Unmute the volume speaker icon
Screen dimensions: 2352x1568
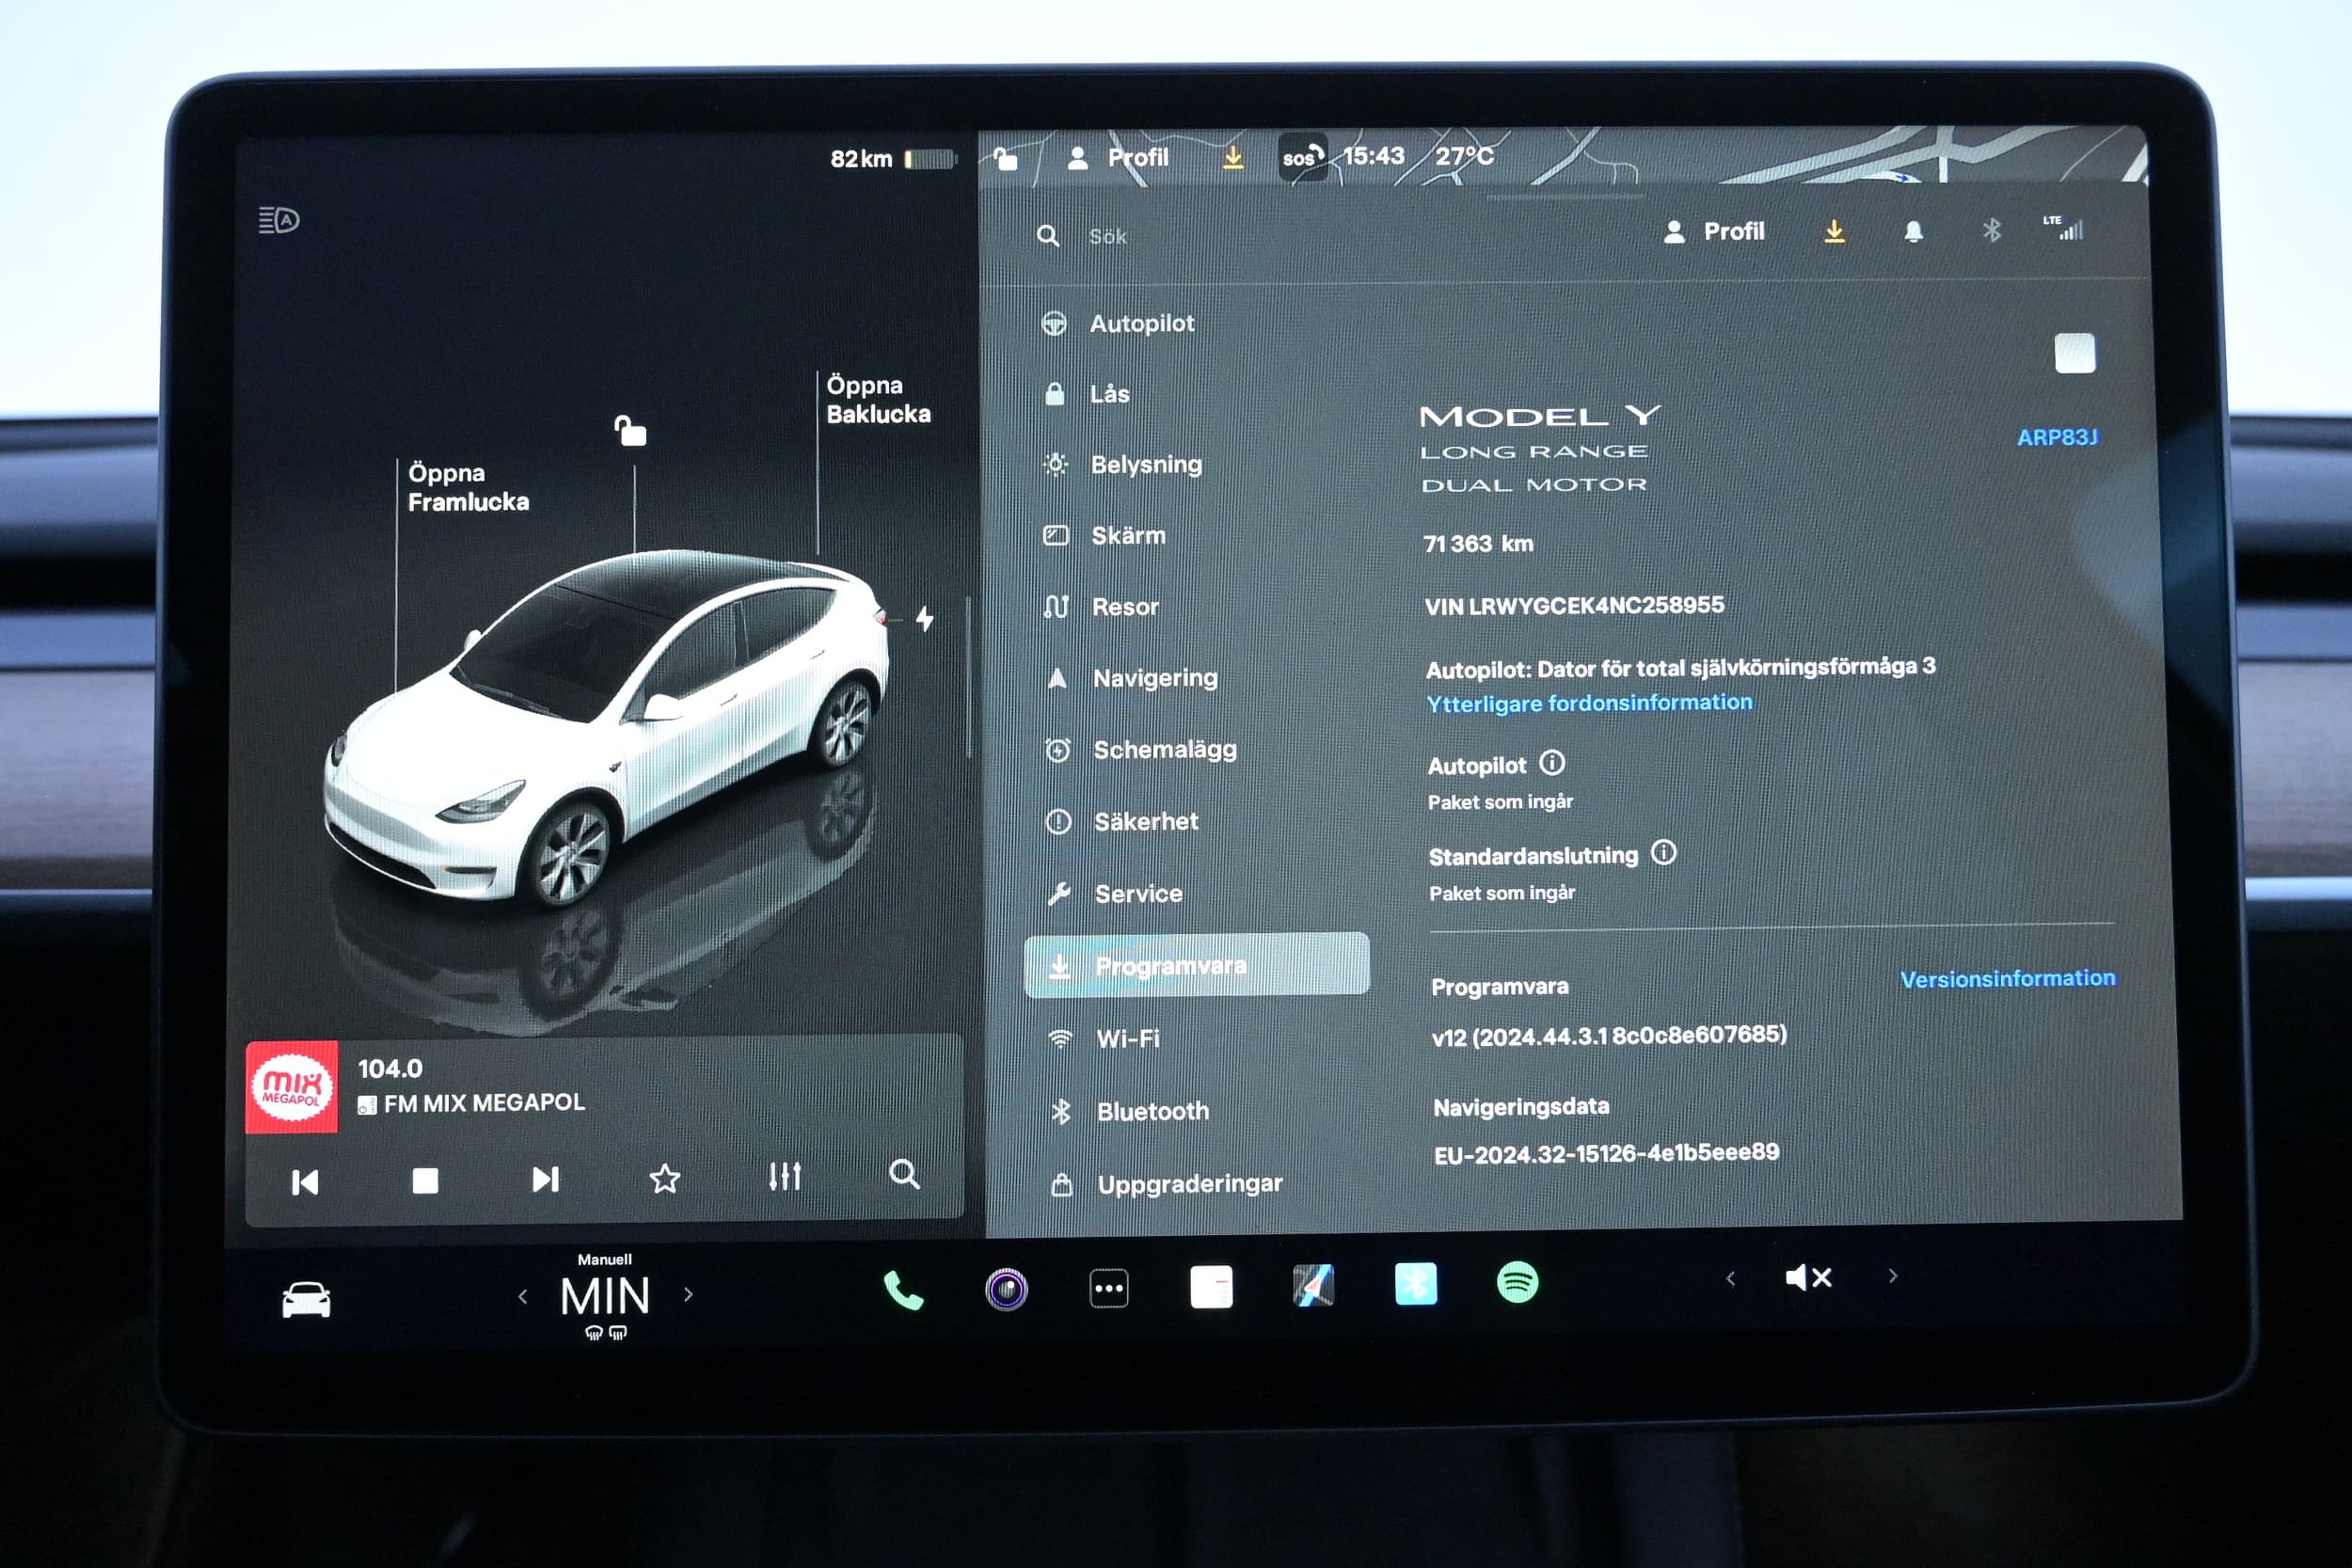1808,1277
